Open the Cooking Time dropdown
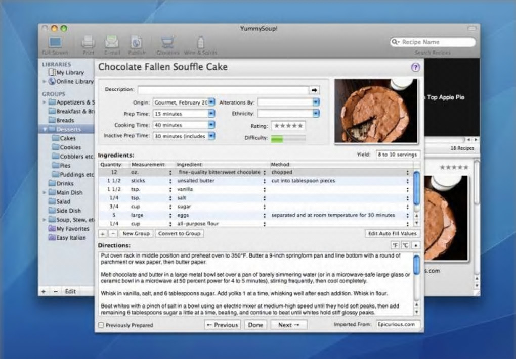The image size is (516, 359). [x=211, y=125]
